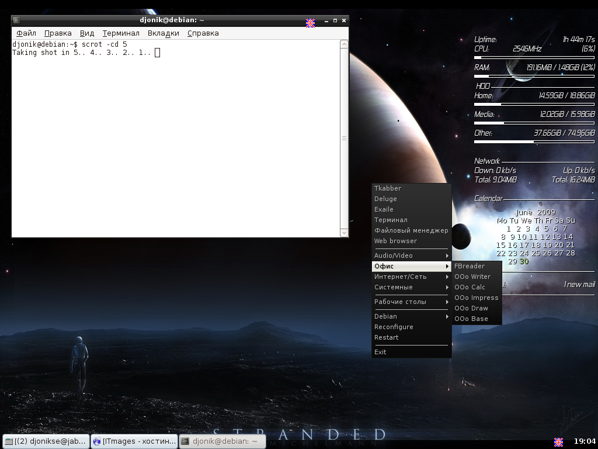Click the UK flag icon in terminal title bar
Screen dimensions: 598x449
(310, 22)
